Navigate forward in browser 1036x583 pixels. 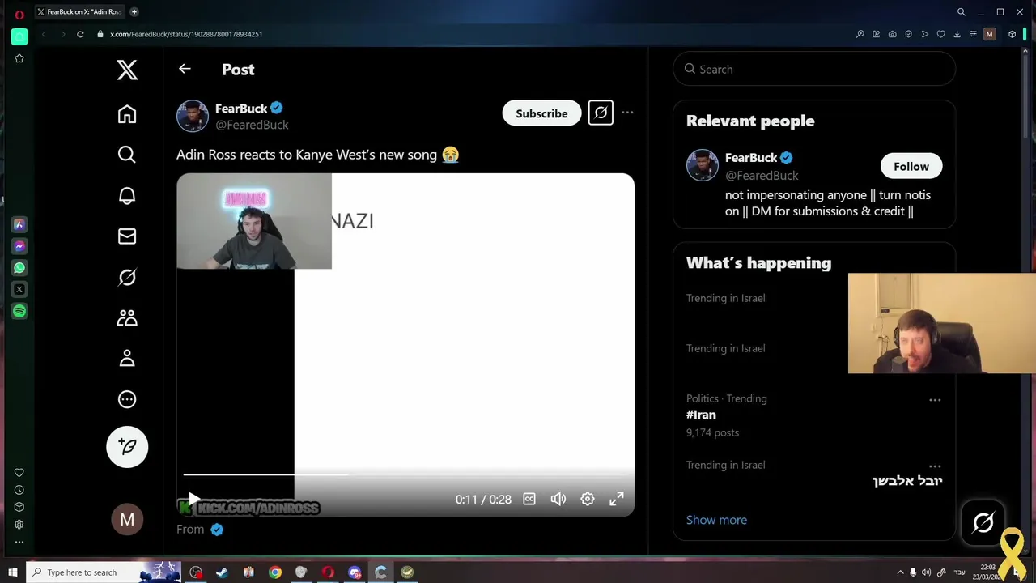click(x=63, y=34)
